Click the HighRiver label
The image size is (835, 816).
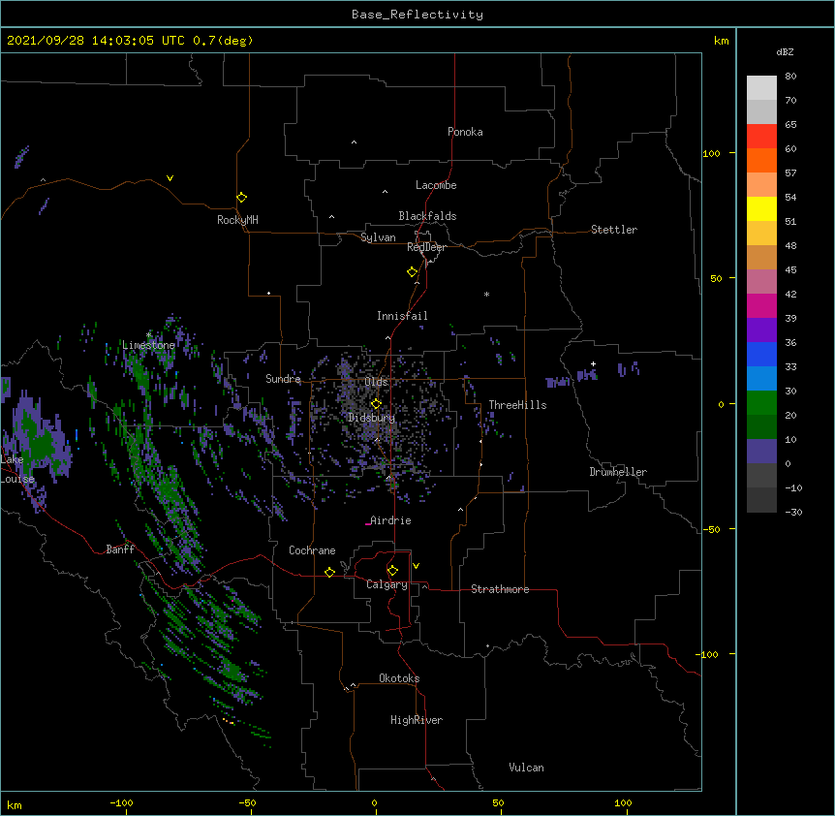[x=417, y=720]
